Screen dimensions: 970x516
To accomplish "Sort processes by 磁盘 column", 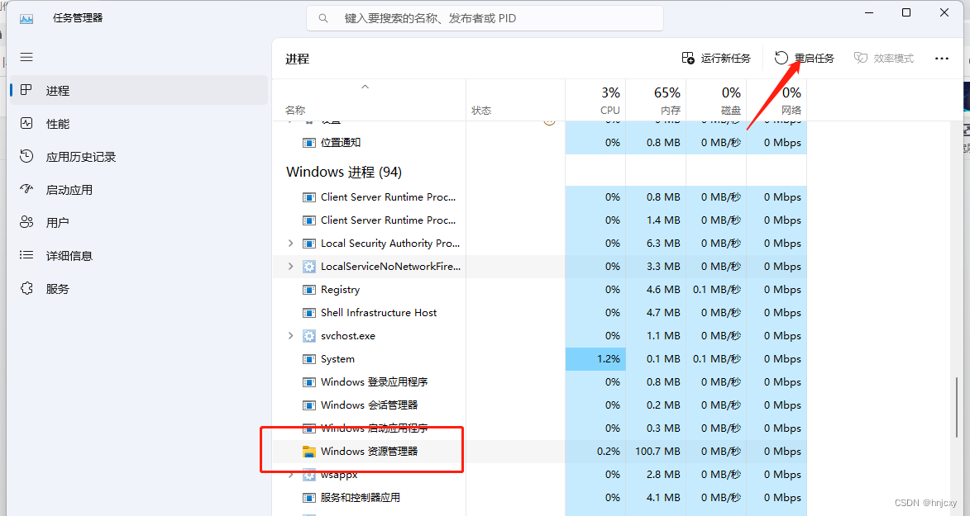I will 716,100.
